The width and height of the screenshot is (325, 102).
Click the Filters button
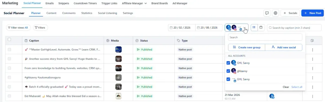coord(41,28)
